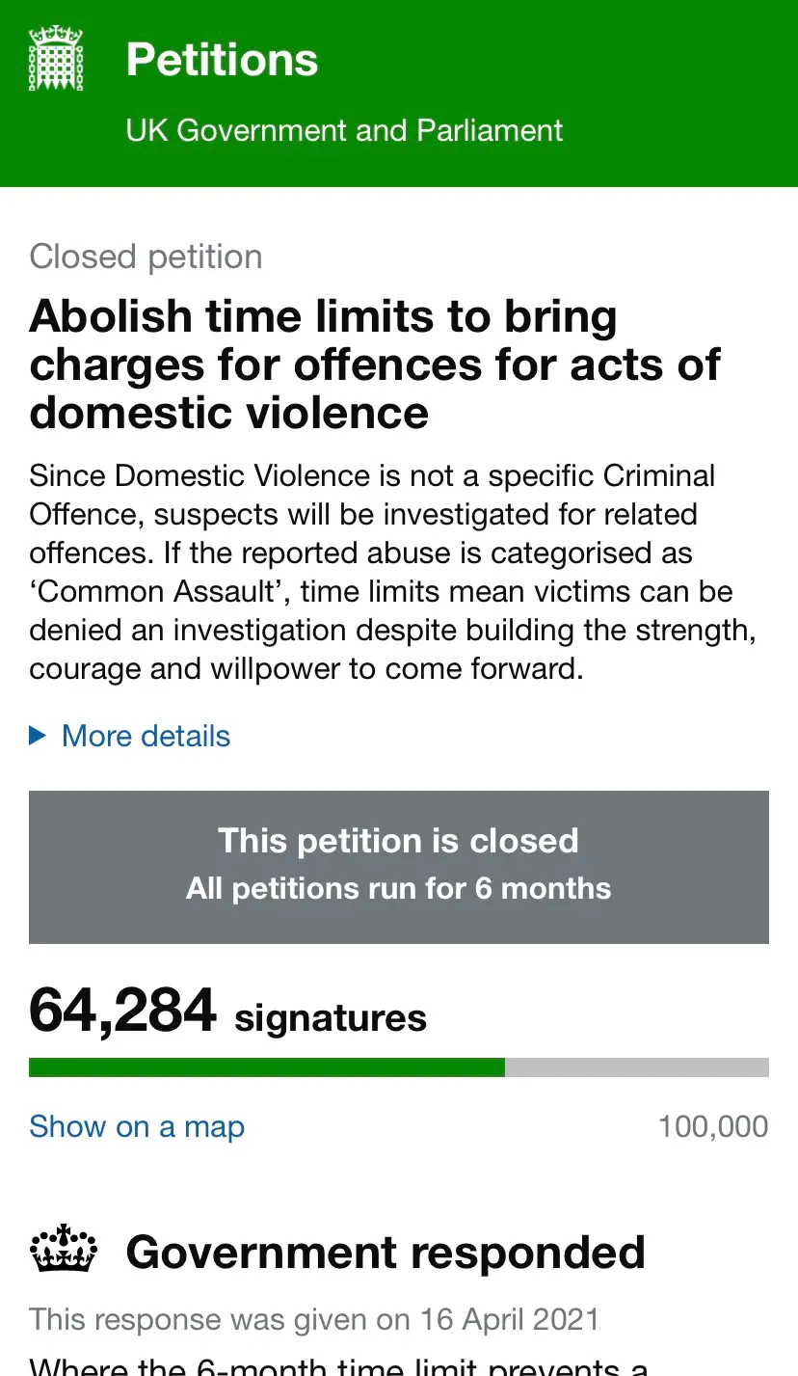The image size is (798, 1376).
Task: Click the Petitions site title
Action: point(221,59)
